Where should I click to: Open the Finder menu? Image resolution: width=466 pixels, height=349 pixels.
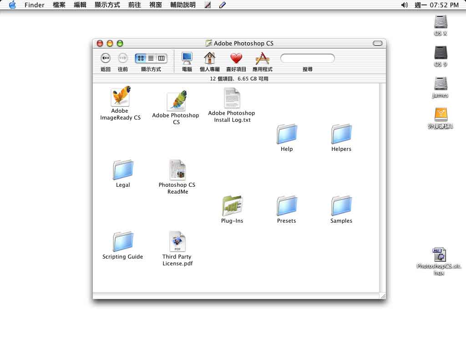click(x=35, y=5)
